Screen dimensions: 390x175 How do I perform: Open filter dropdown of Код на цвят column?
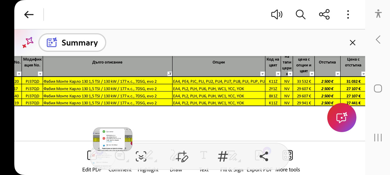(278, 74)
